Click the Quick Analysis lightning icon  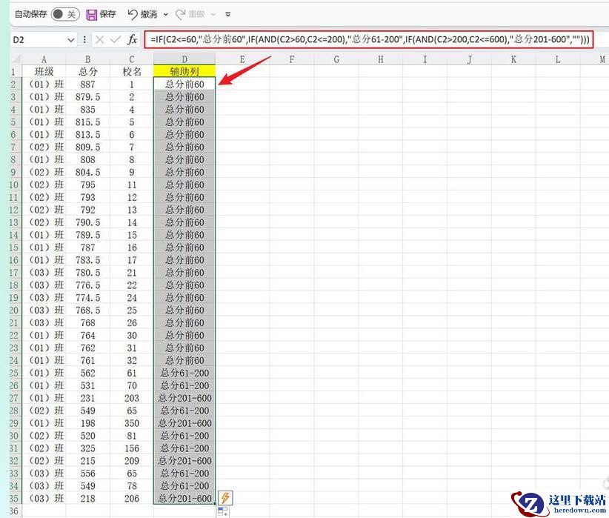[x=225, y=497]
